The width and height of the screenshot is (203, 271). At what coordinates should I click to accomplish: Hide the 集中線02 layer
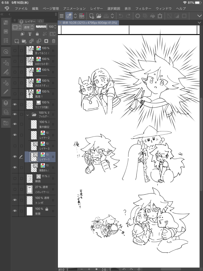coord(15,124)
